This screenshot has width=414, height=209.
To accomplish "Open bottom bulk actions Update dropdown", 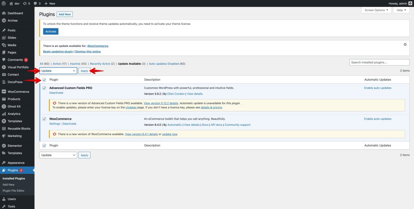I will pyautogui.click(x=58, y=155).
